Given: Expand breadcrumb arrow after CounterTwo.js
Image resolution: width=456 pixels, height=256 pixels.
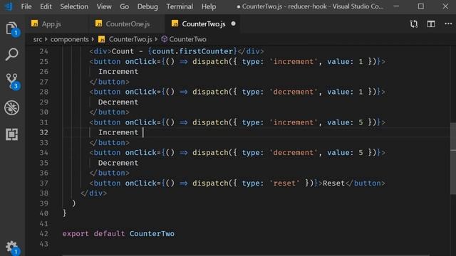Looking at the screenshot, I should [157, 39].
